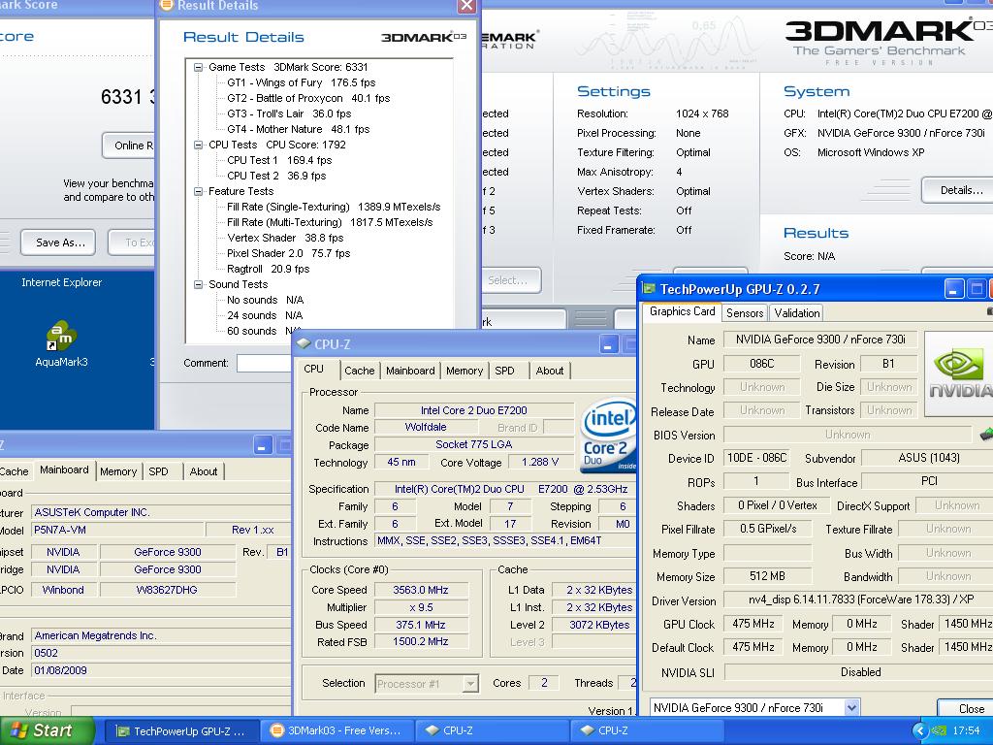Viewport: 993px width, 745px height.
Task: Select Fill Rate (Single-Texturing) row
Action: click(x=334, y=207)
